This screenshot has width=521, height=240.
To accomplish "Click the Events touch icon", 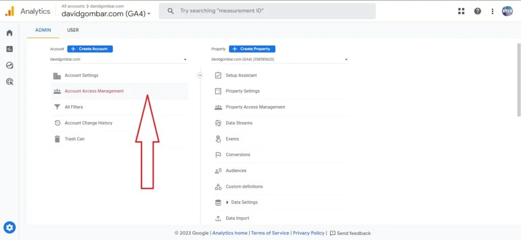I will tap(218, 139).
